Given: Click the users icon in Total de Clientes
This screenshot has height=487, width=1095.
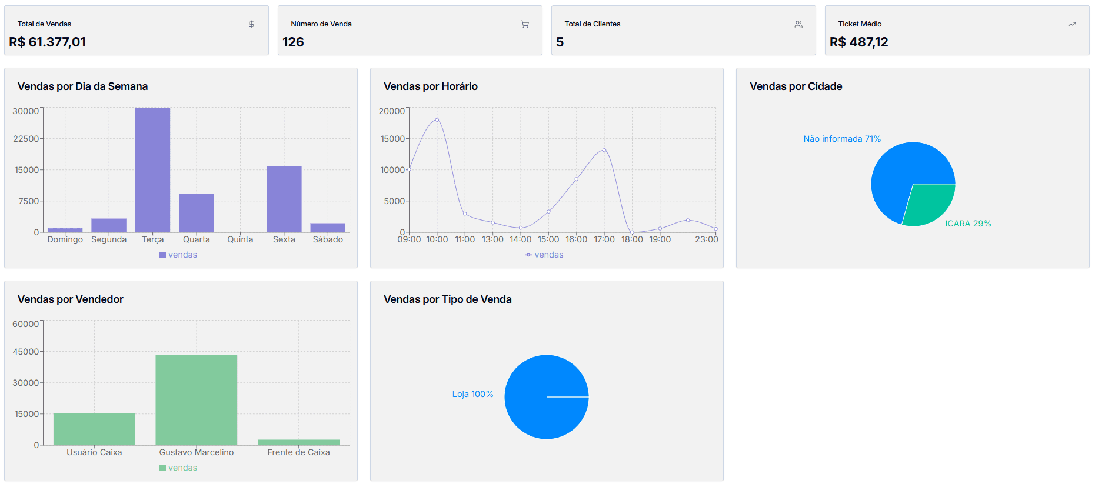Looking at the screenshot, I should (798, 24).
